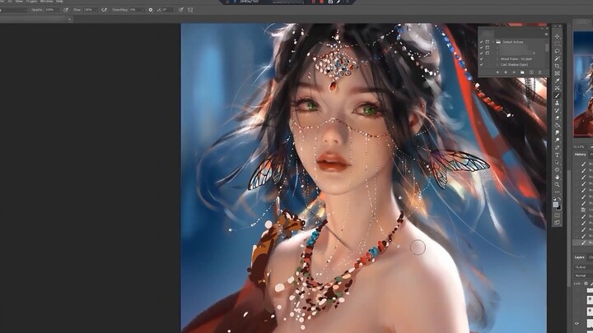
Task: Open the Opacity slider dropdown arrow
Action: click(58, 10)
